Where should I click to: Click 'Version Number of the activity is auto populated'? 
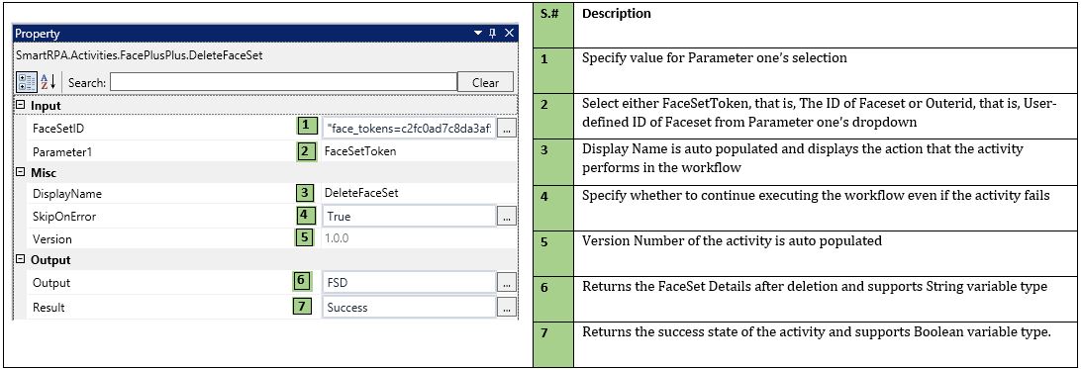732,241
